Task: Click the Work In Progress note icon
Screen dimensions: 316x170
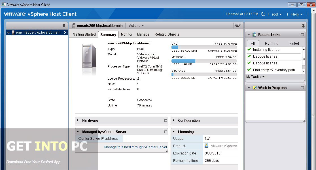Action: click(x=255, y=88)
